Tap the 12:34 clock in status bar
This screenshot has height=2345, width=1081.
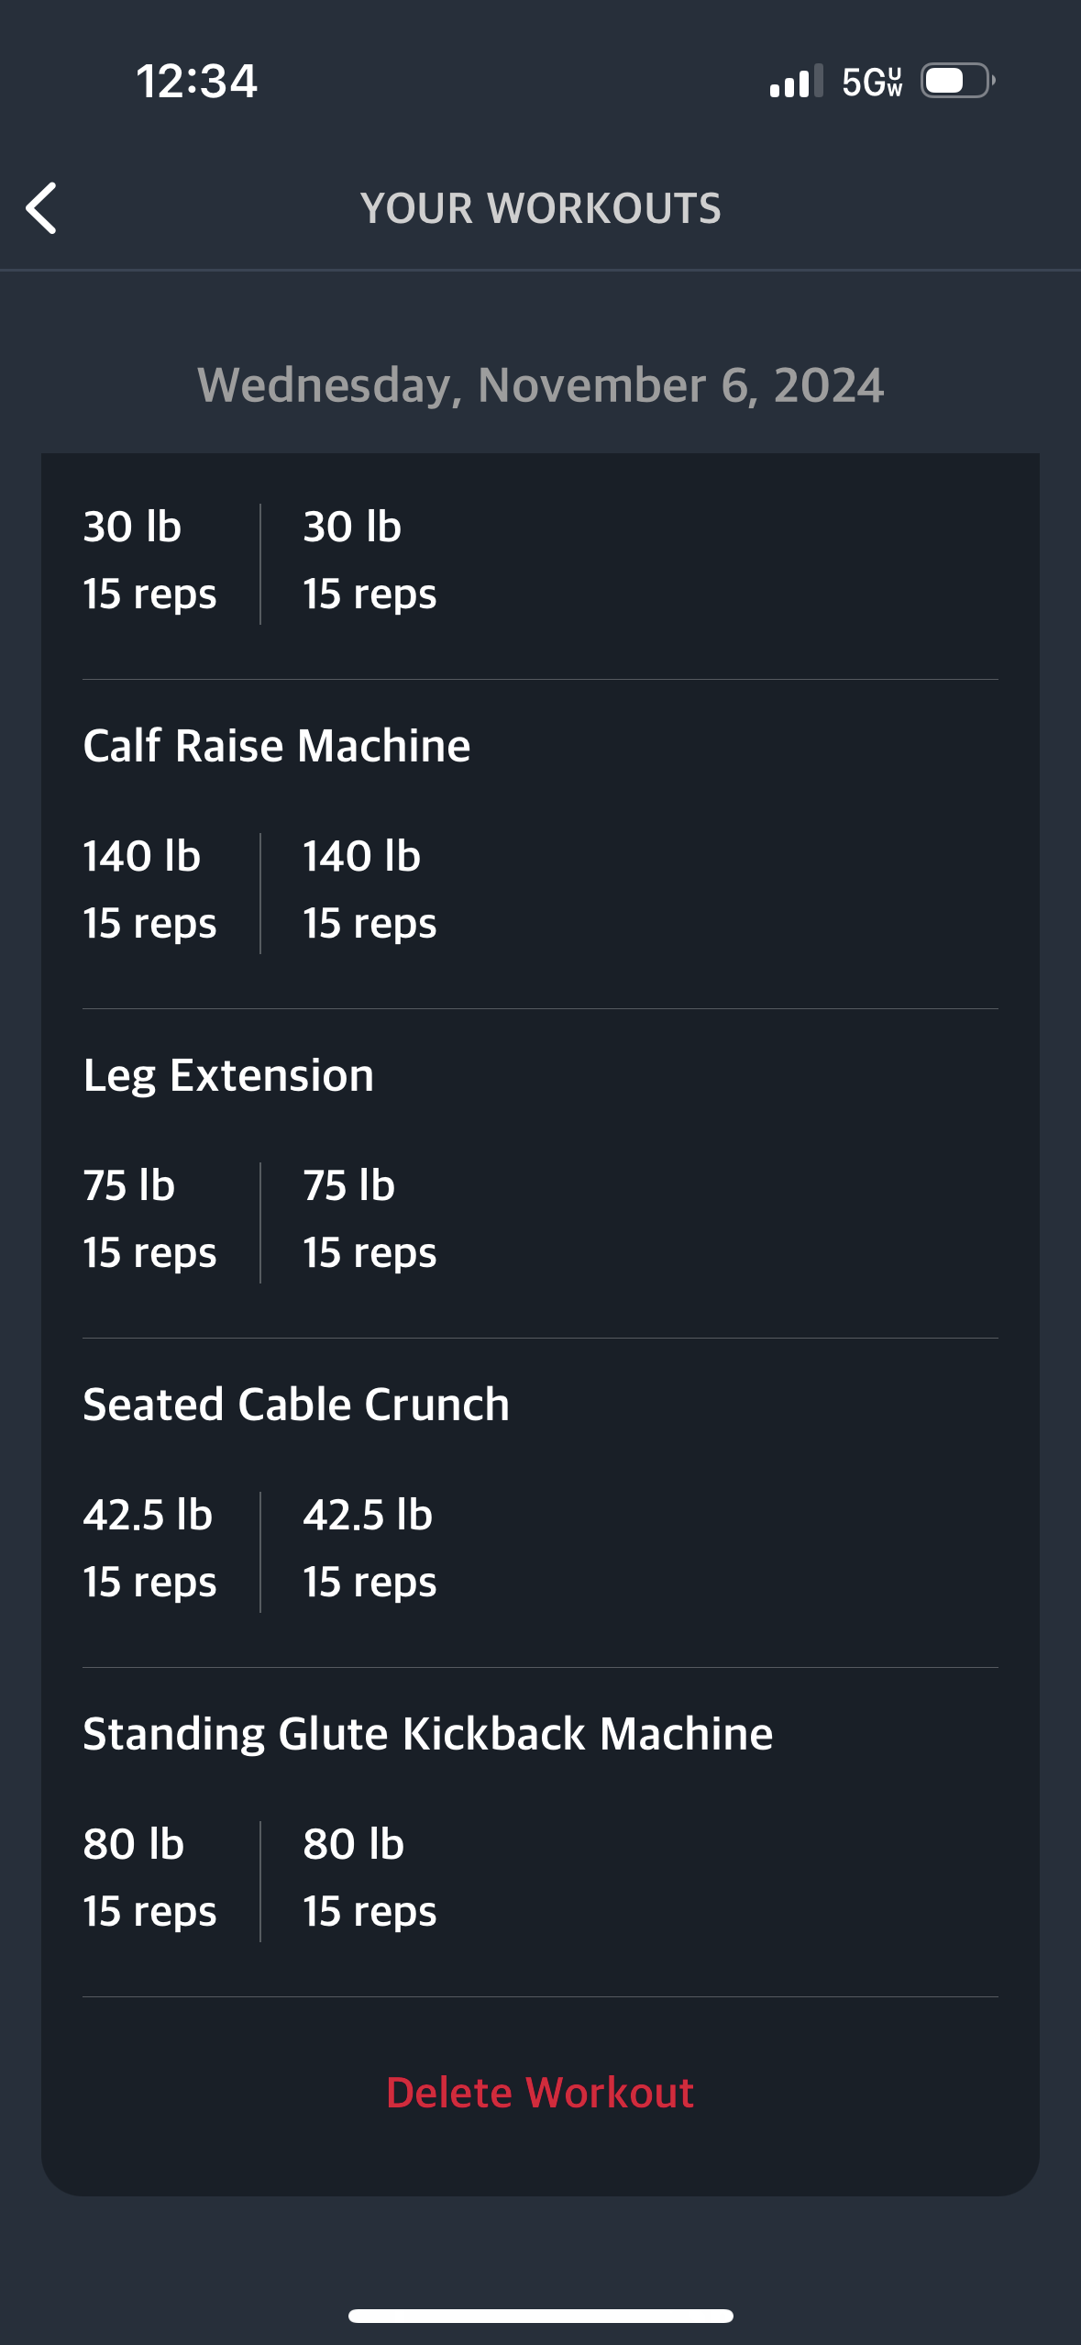pos(197,81)
